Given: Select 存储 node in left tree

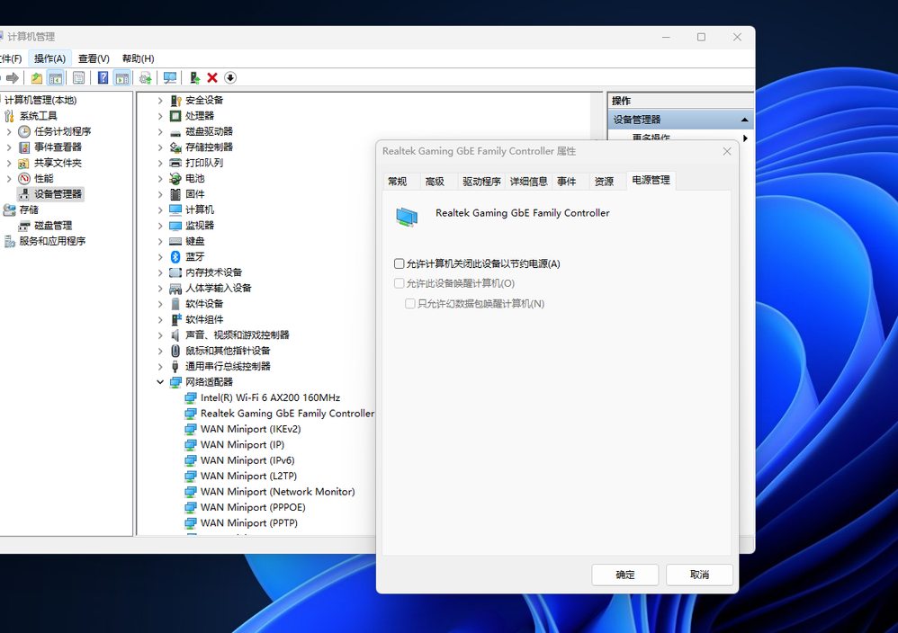Looking at the screenshot, I should coord(29,210).
